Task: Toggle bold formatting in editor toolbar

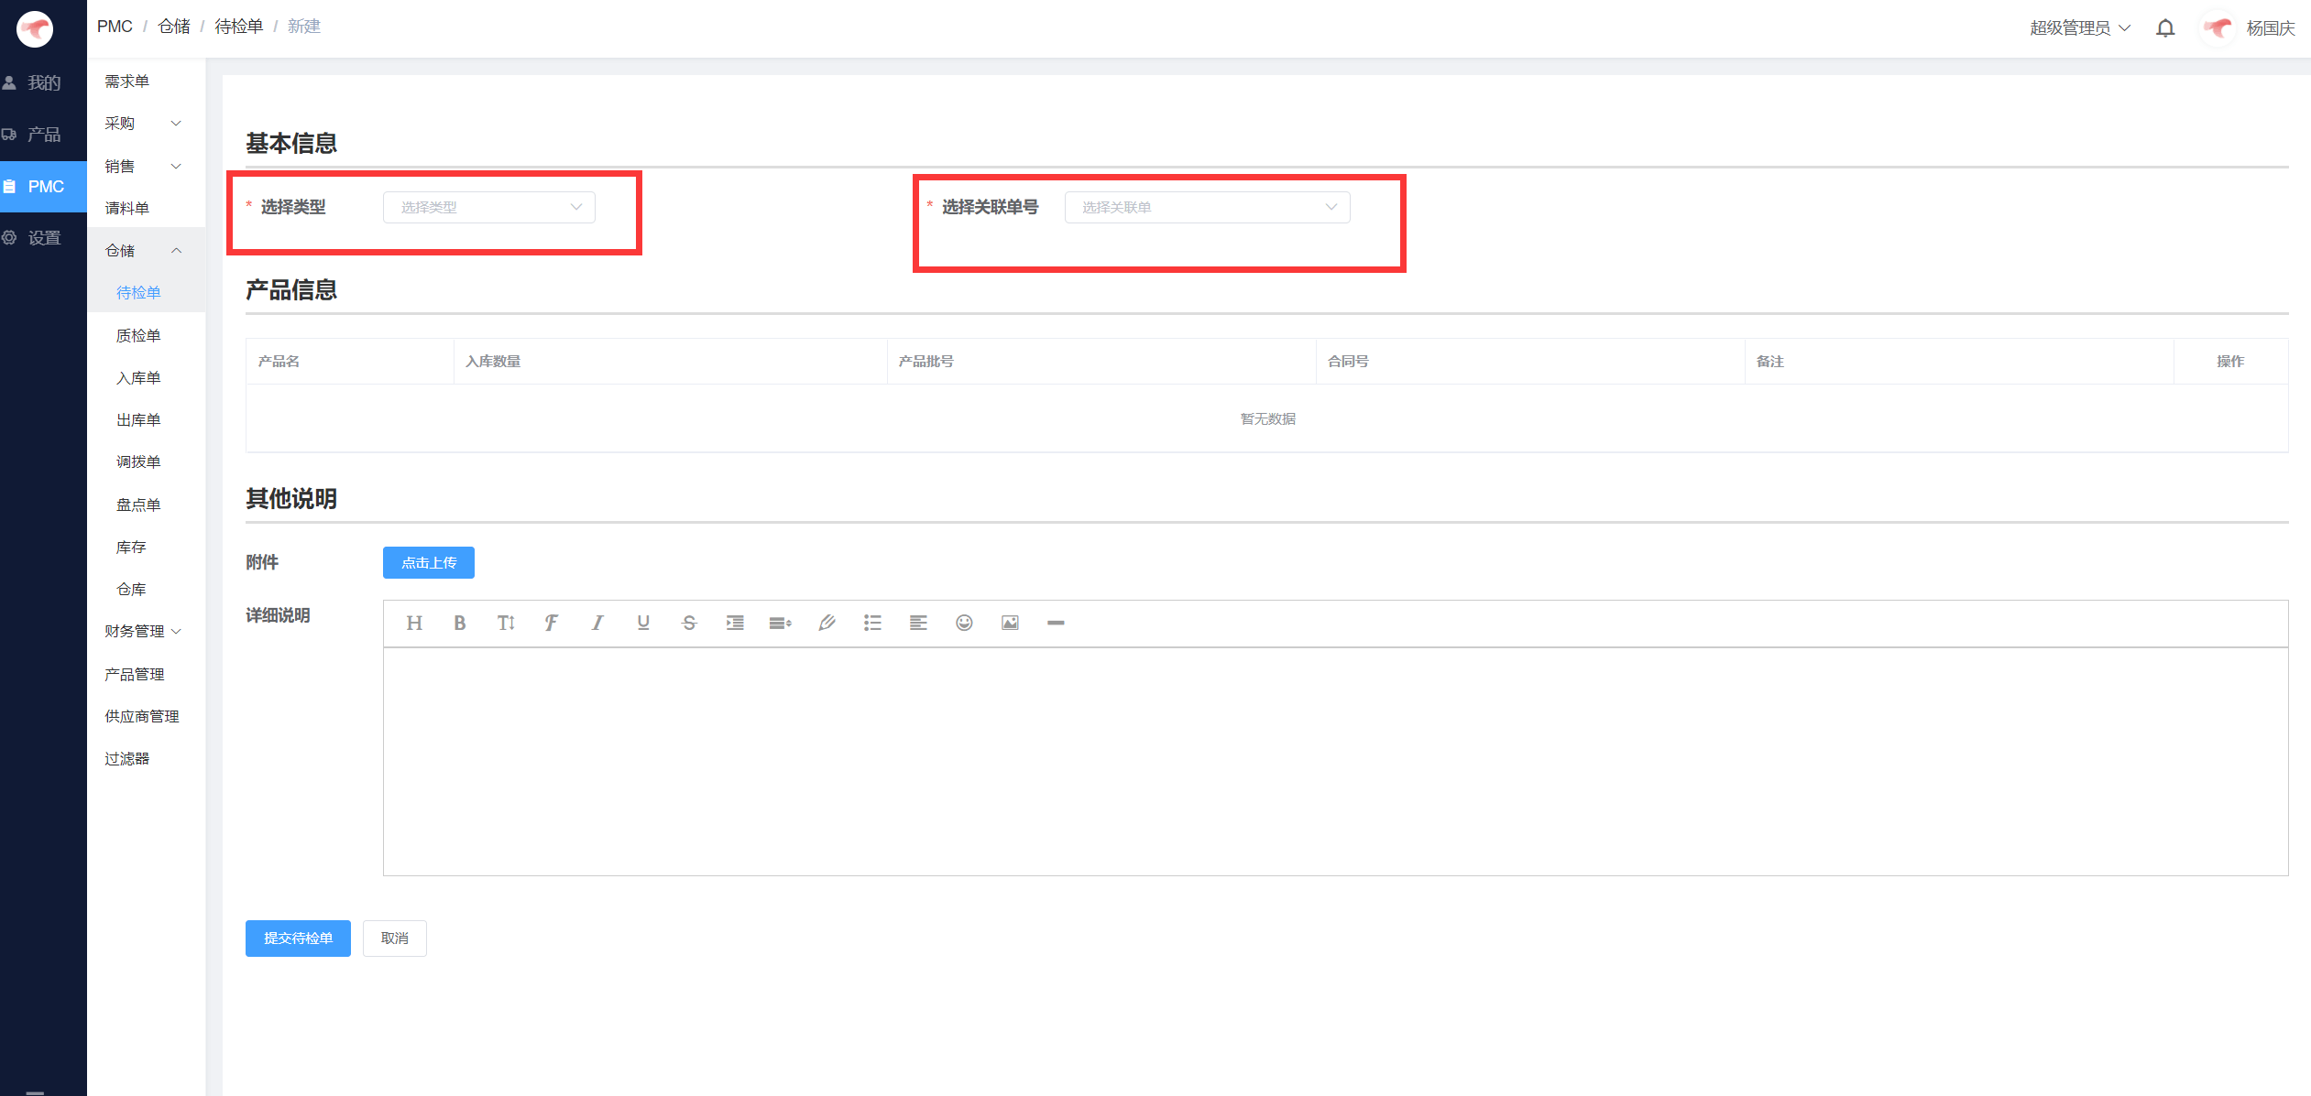Action: point(460,623)
